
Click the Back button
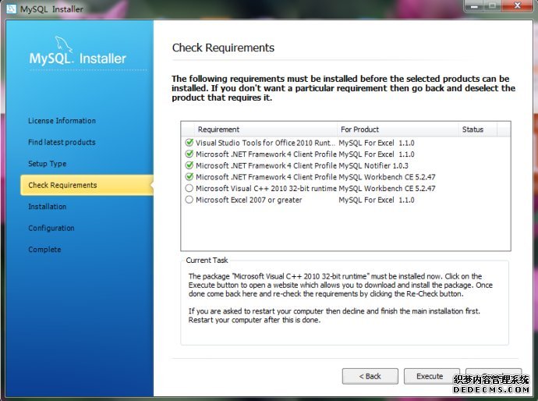coord(370,376)
